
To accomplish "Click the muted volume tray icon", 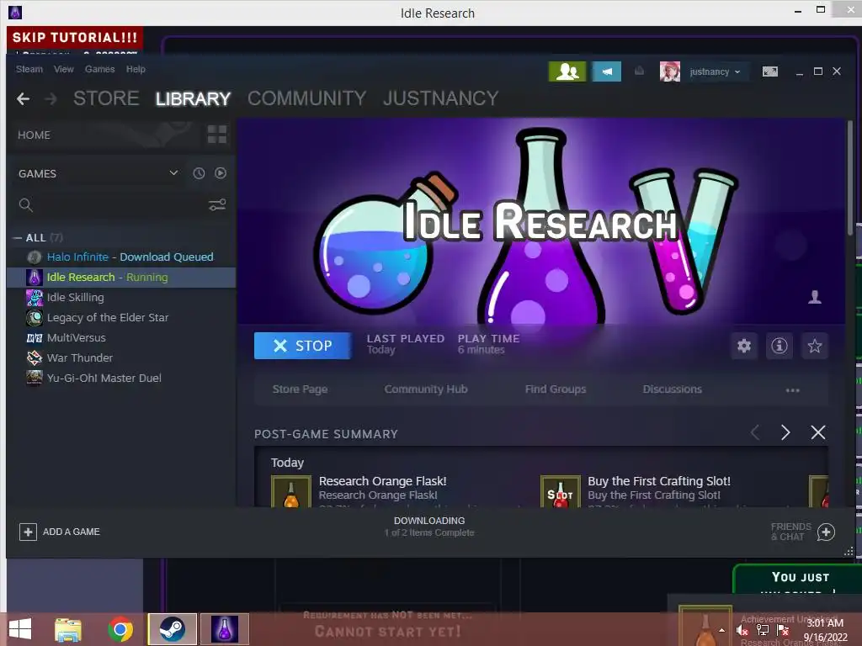I will point(742,630).
